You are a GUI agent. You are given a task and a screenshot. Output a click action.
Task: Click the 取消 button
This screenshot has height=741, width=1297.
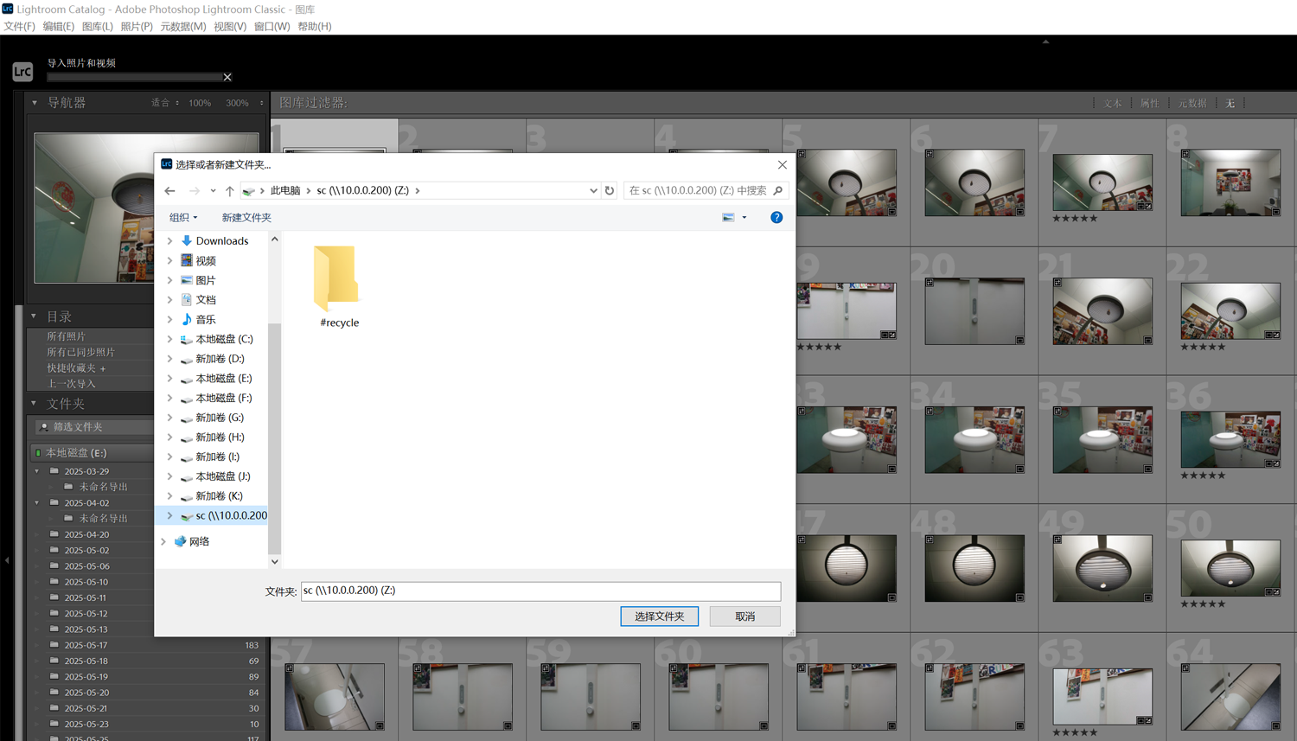point(744,616)
